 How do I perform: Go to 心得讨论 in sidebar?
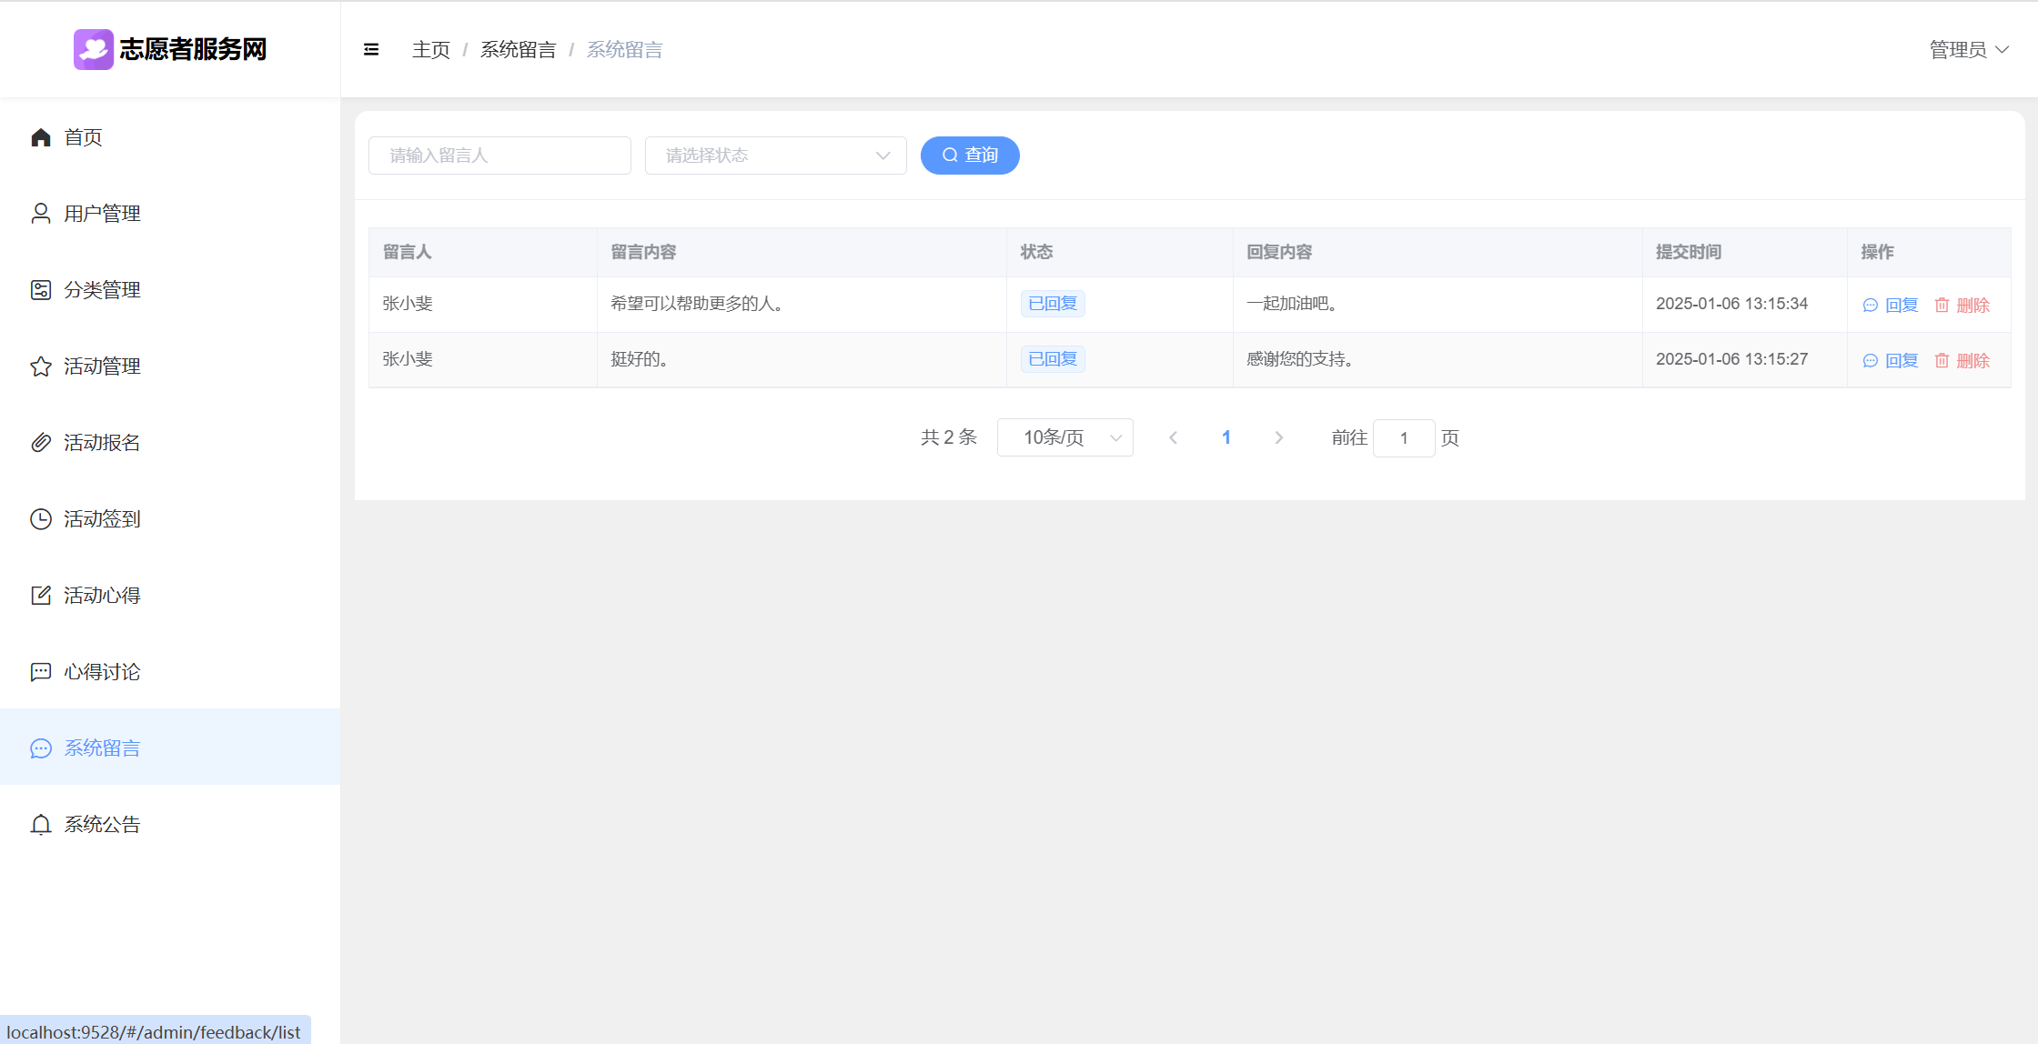pyautogui.click(x=102, y=672)
